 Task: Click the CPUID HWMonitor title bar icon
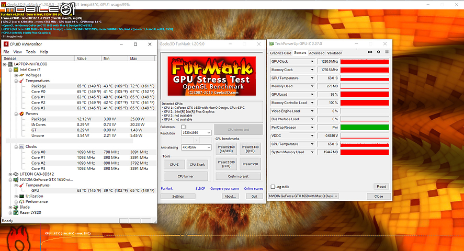point(6,44)
